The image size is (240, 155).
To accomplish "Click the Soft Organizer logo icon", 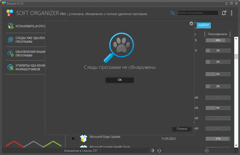I will [10, 13].
